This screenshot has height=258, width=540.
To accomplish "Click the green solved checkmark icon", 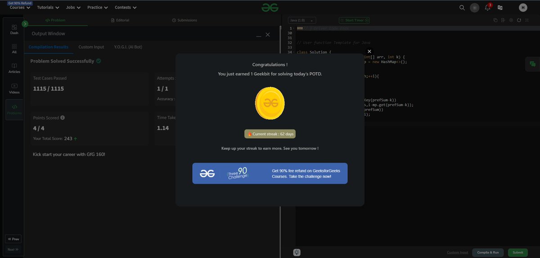I will [x=99, y=61].
